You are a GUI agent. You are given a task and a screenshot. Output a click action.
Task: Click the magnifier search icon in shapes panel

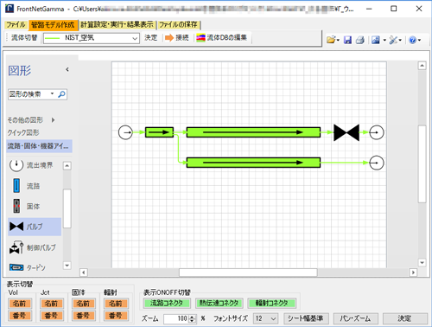coord(61,94)
